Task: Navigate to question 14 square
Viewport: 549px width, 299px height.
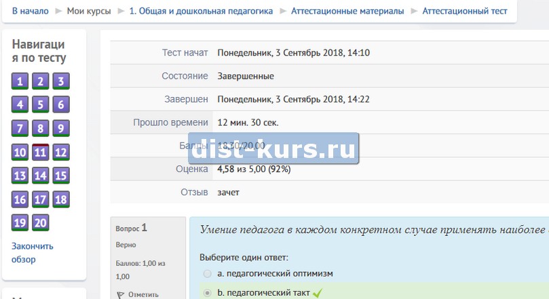Action: point(41,176)
